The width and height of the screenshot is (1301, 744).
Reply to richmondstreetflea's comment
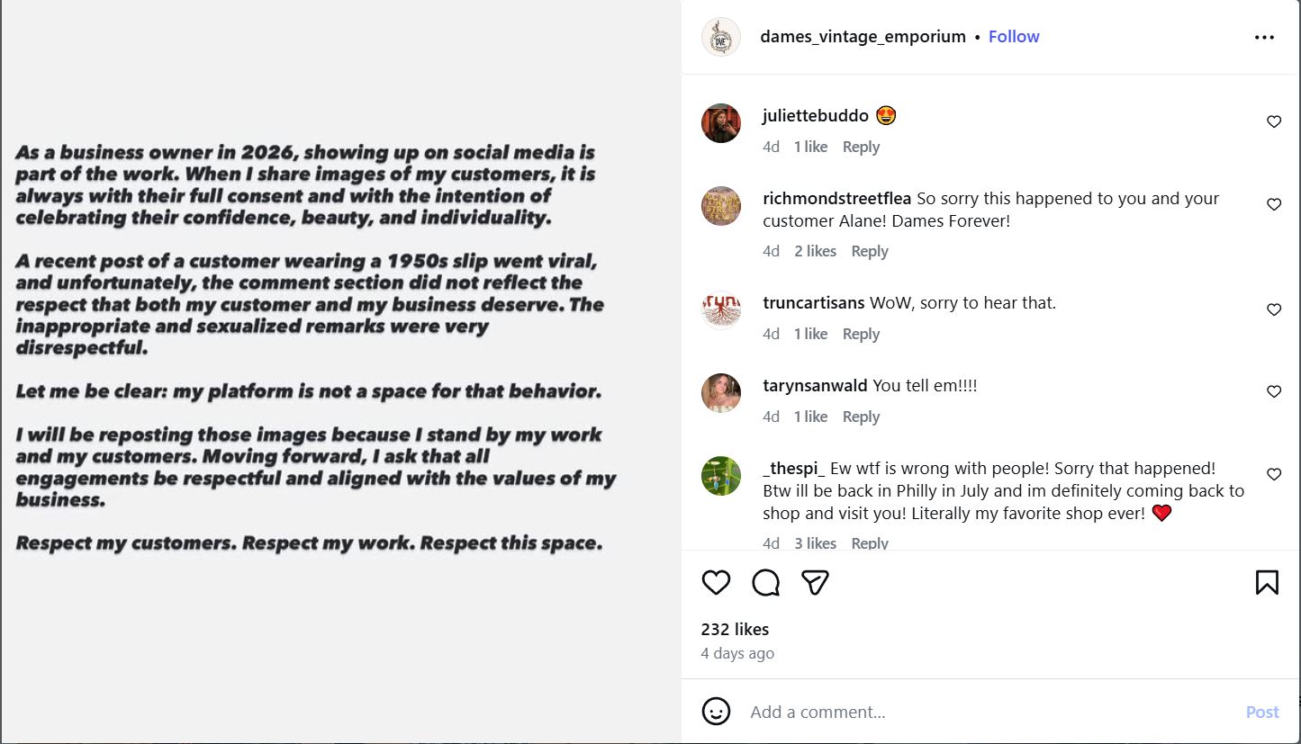[869, 251]
